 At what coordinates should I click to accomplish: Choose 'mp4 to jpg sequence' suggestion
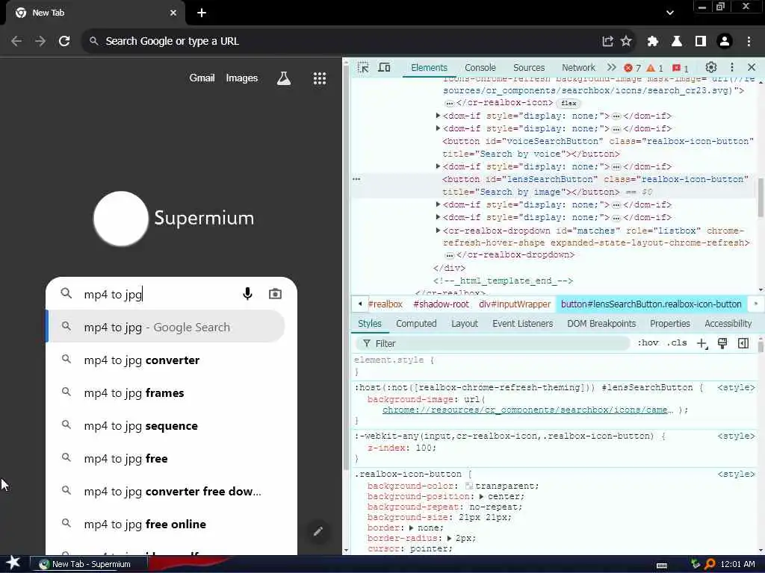pyautogui.click(x=171, y=426)
